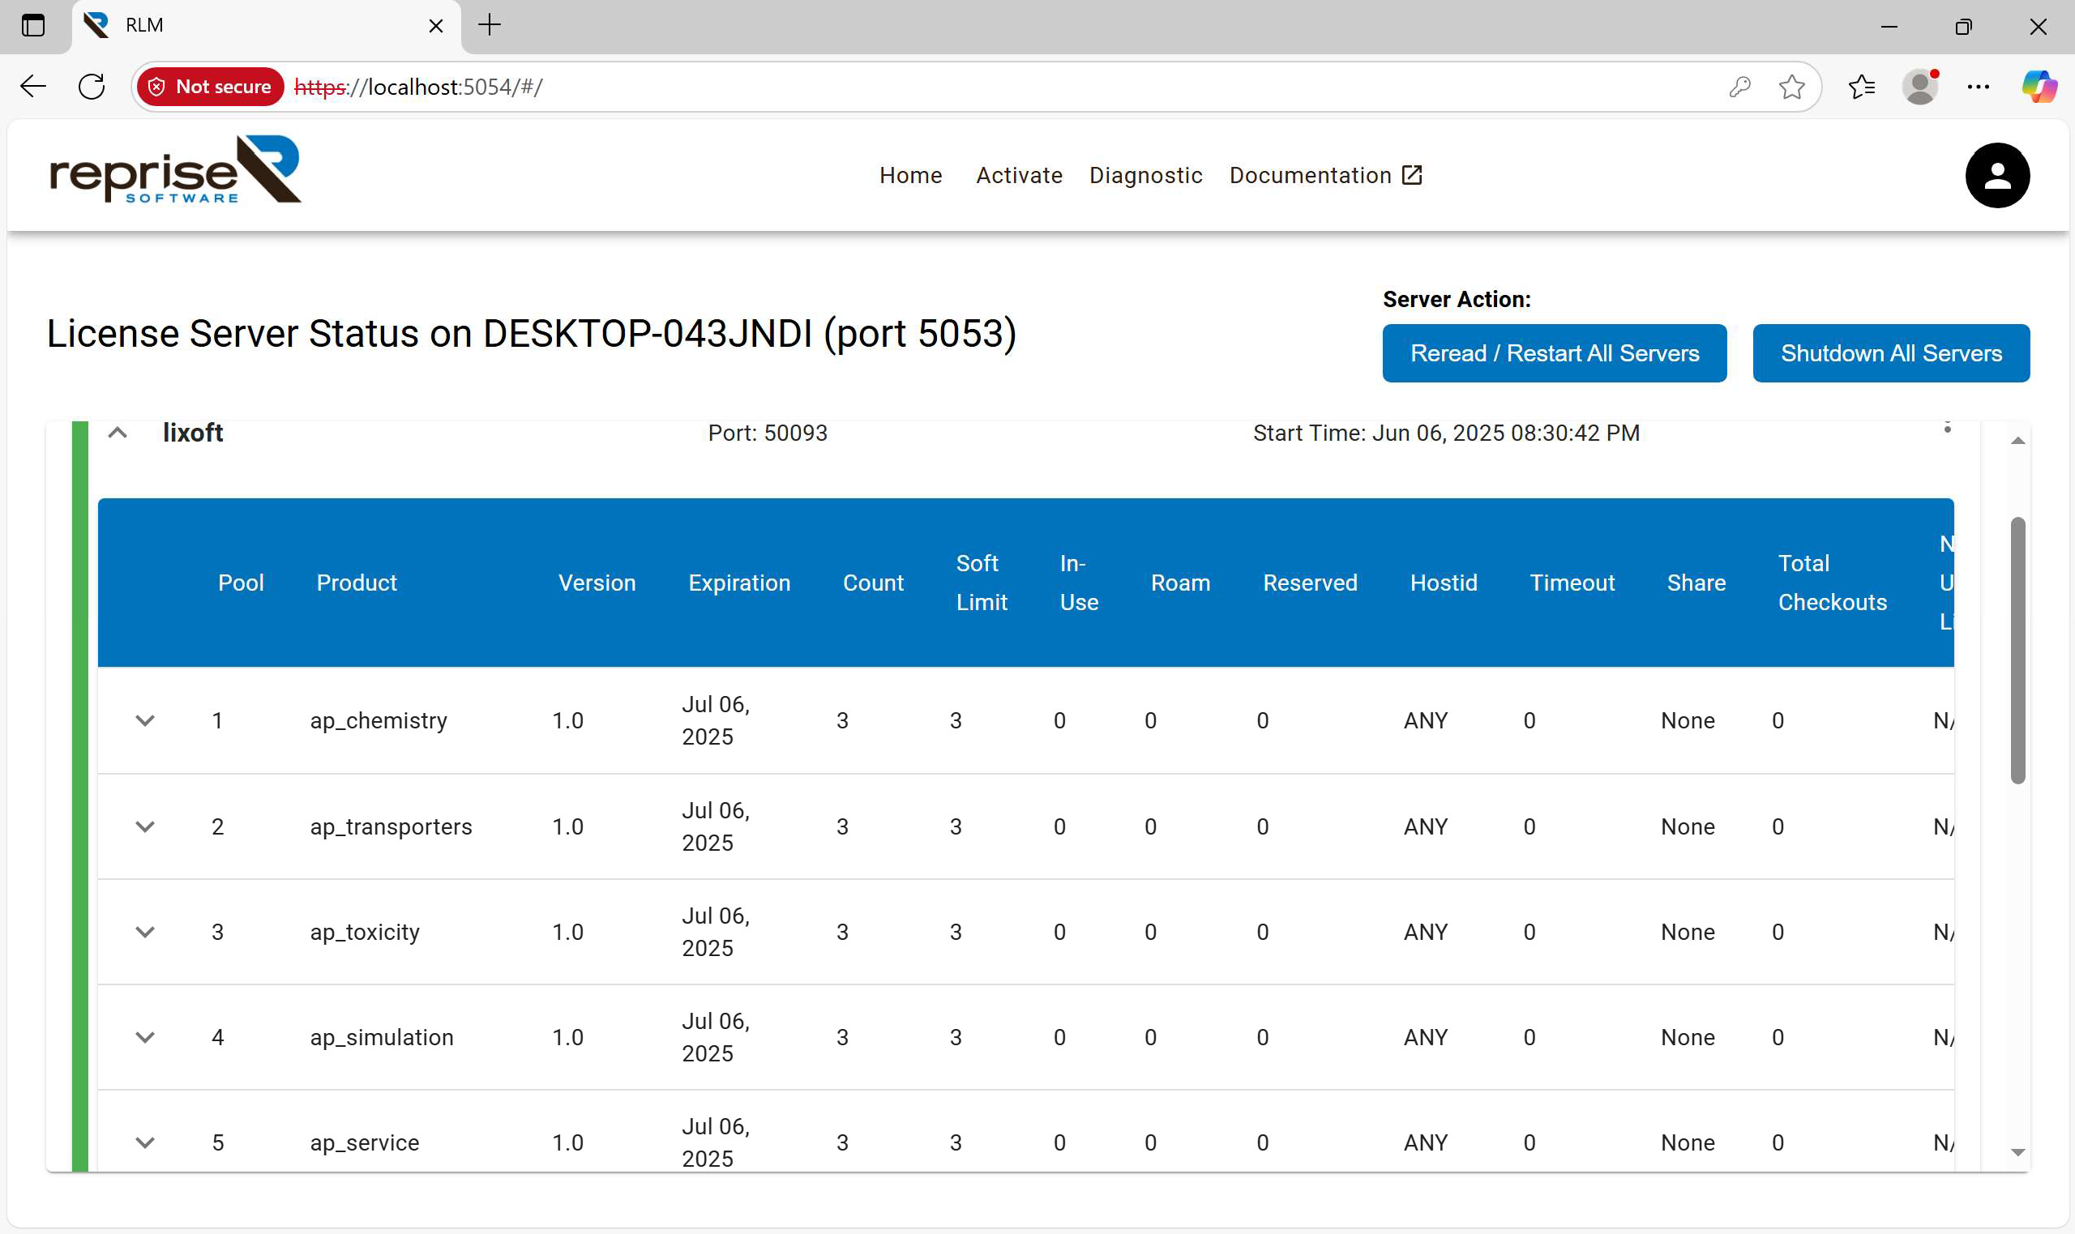Reload the page with refresh icon
Viewport: 2075px width, 1234px height.
pos(92,87)
